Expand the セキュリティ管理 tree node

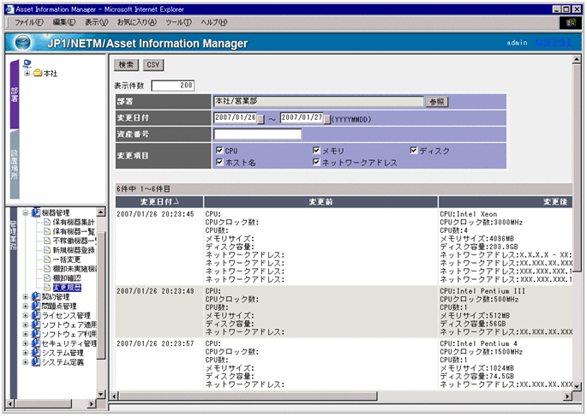[26, 343]
